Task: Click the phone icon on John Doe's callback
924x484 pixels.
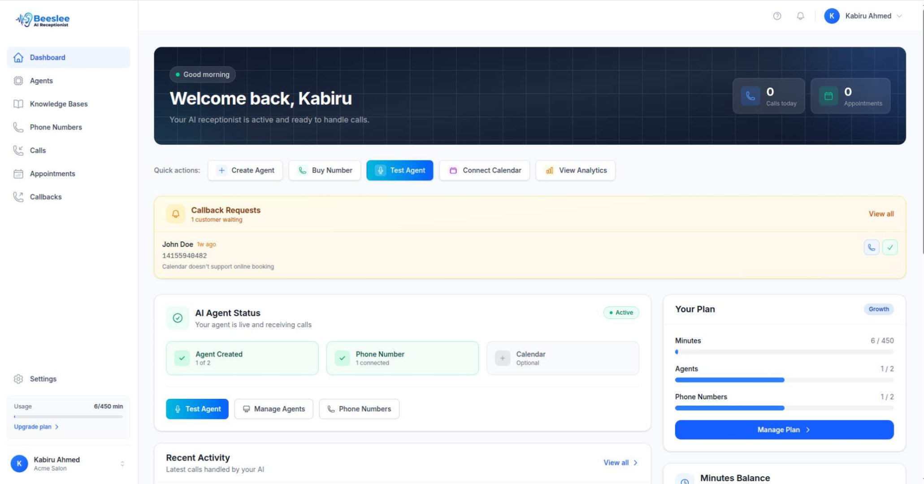Action: [871, 247]
